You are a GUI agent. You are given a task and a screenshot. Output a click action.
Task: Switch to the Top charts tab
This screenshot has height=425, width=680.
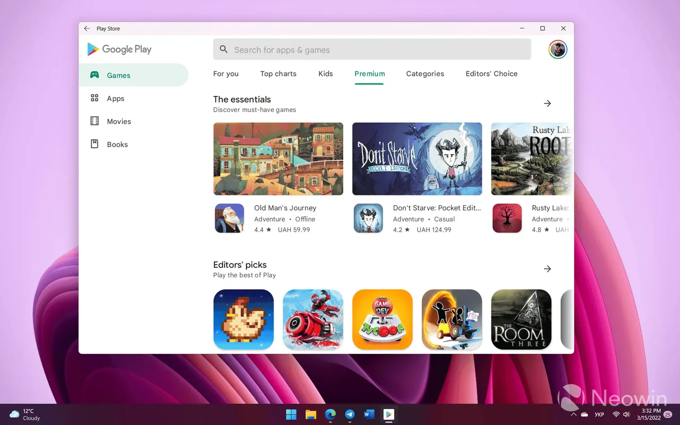pos(278,74)
